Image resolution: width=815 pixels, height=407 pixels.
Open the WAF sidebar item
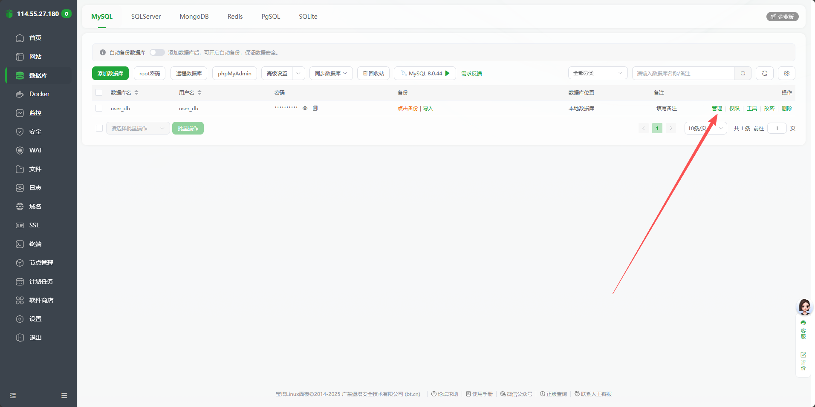point(36,150)
